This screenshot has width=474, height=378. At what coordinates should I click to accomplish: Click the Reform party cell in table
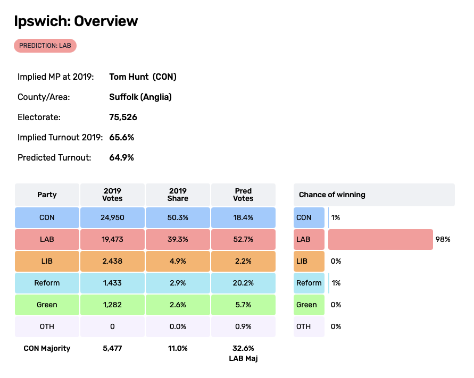pos(47,283)
